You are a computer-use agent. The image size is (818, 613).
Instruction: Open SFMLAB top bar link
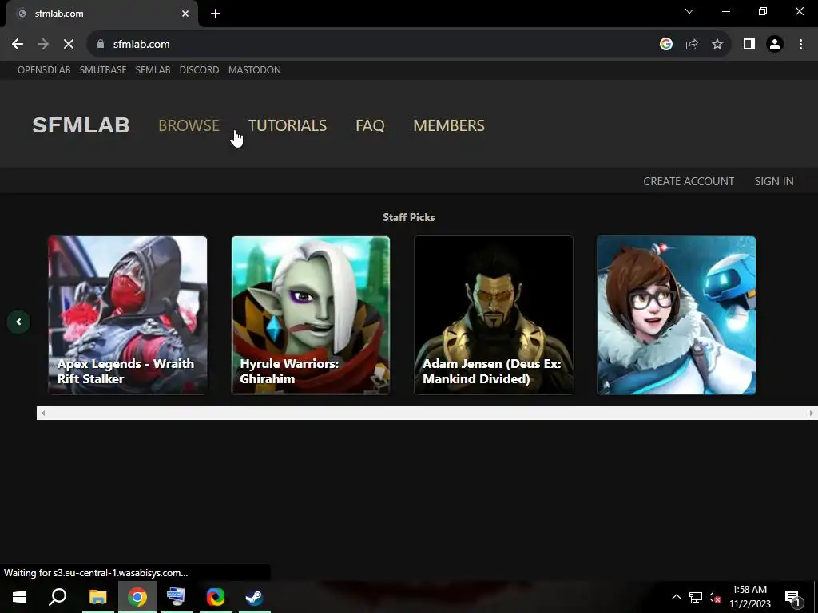point(153,70)
